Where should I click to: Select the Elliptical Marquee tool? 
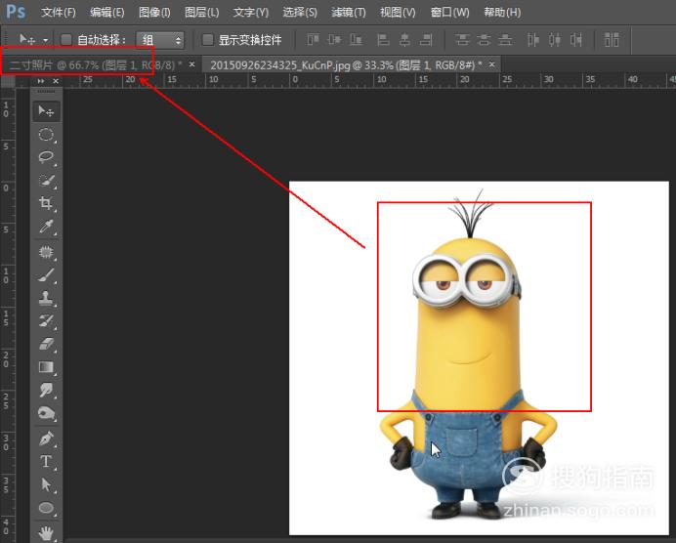pyautogui.click(x=46, y=135)
